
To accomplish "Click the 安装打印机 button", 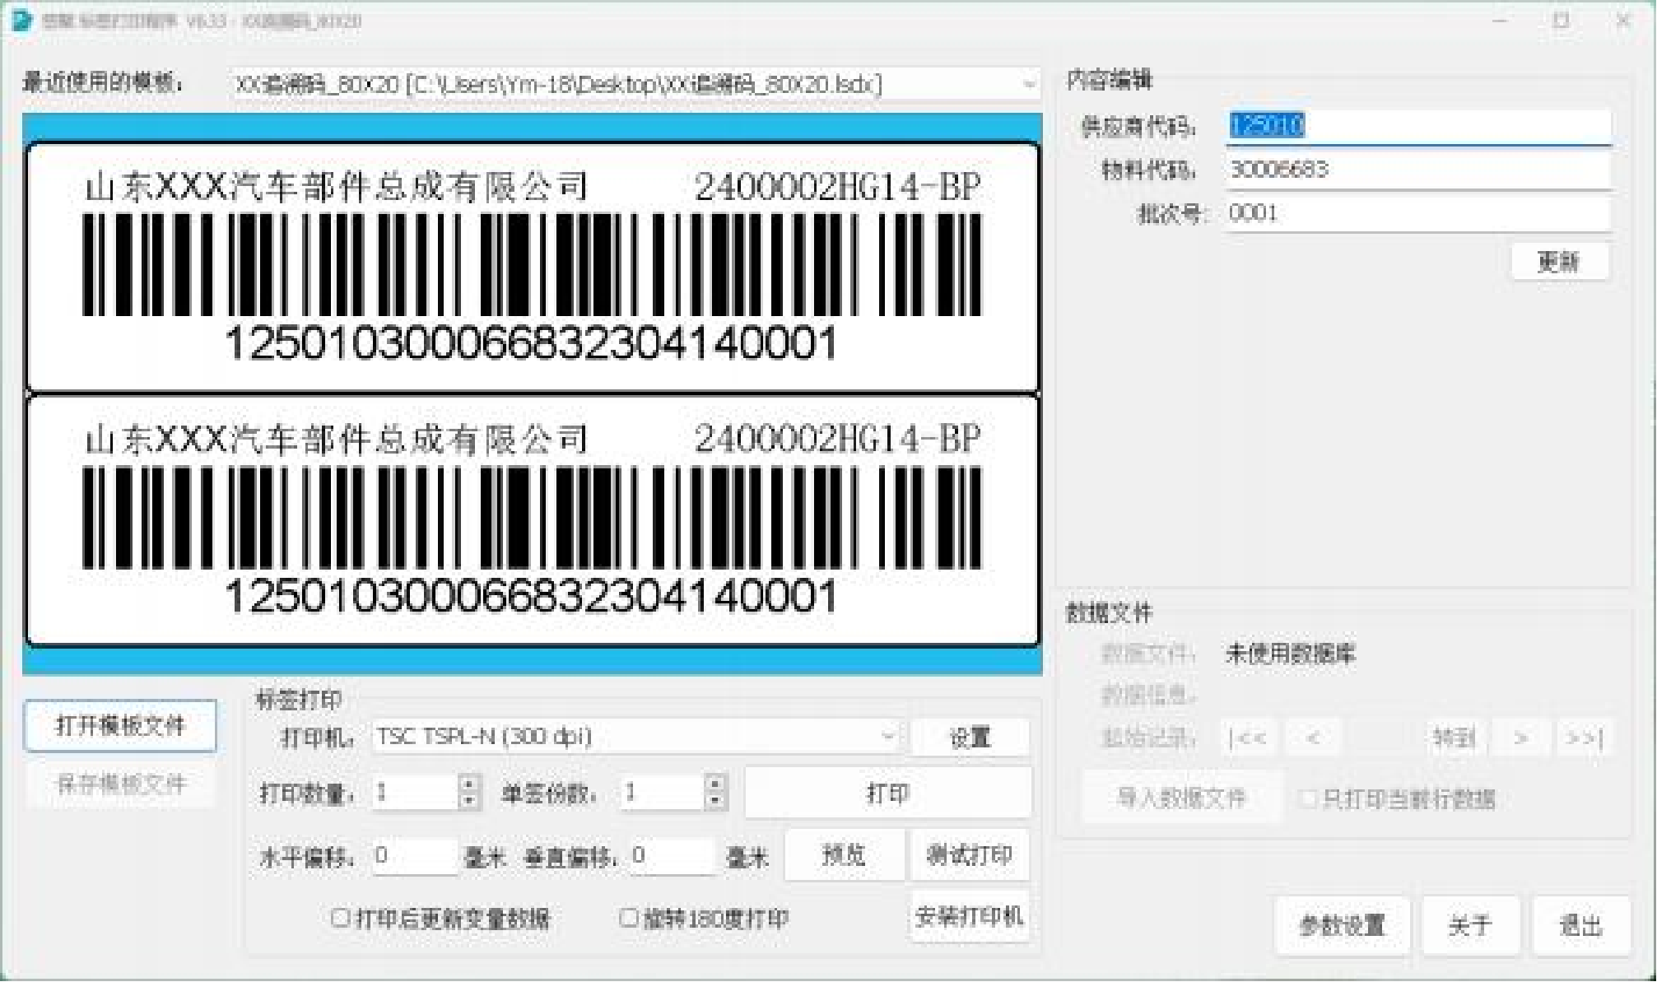I will coord(969,916).
